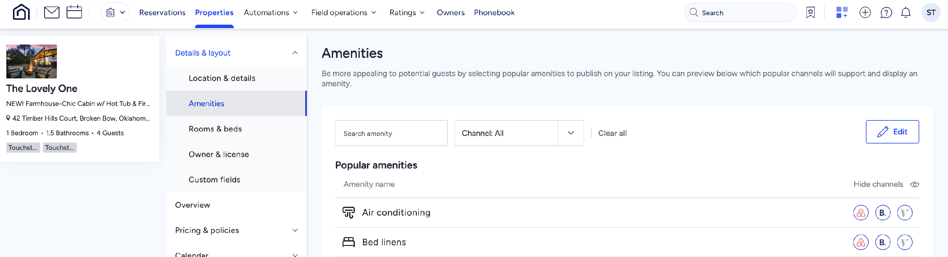Toggle Hide channels eye icon
The image size is (948, 257).
click(915, 184)
